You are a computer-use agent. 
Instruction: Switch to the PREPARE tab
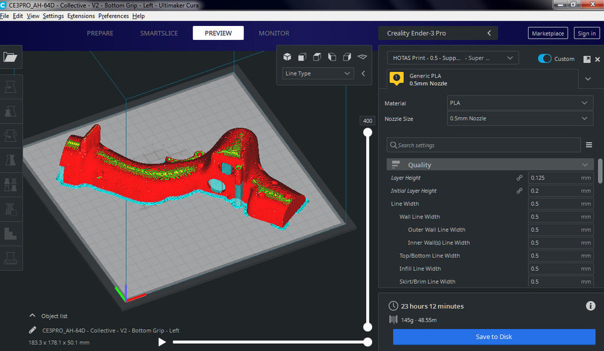[100, 33]
